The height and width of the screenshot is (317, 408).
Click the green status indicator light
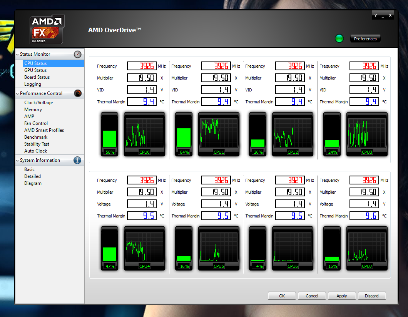pyautogui.click(x=339, y=38)
